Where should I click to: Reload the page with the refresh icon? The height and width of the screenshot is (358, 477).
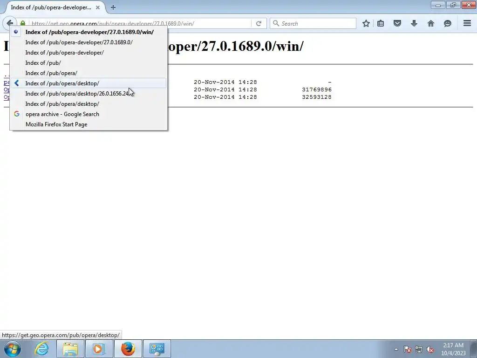click(x=259, y=23)
